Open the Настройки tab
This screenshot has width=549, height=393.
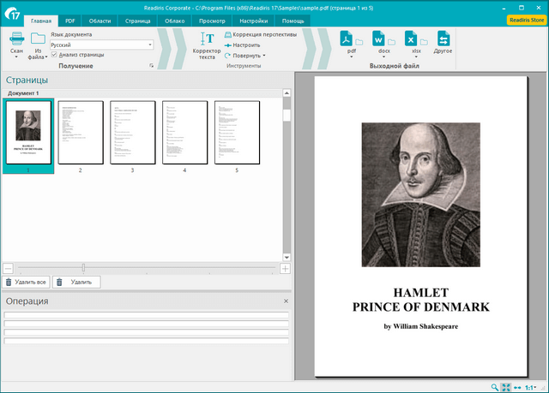[252, 19]
